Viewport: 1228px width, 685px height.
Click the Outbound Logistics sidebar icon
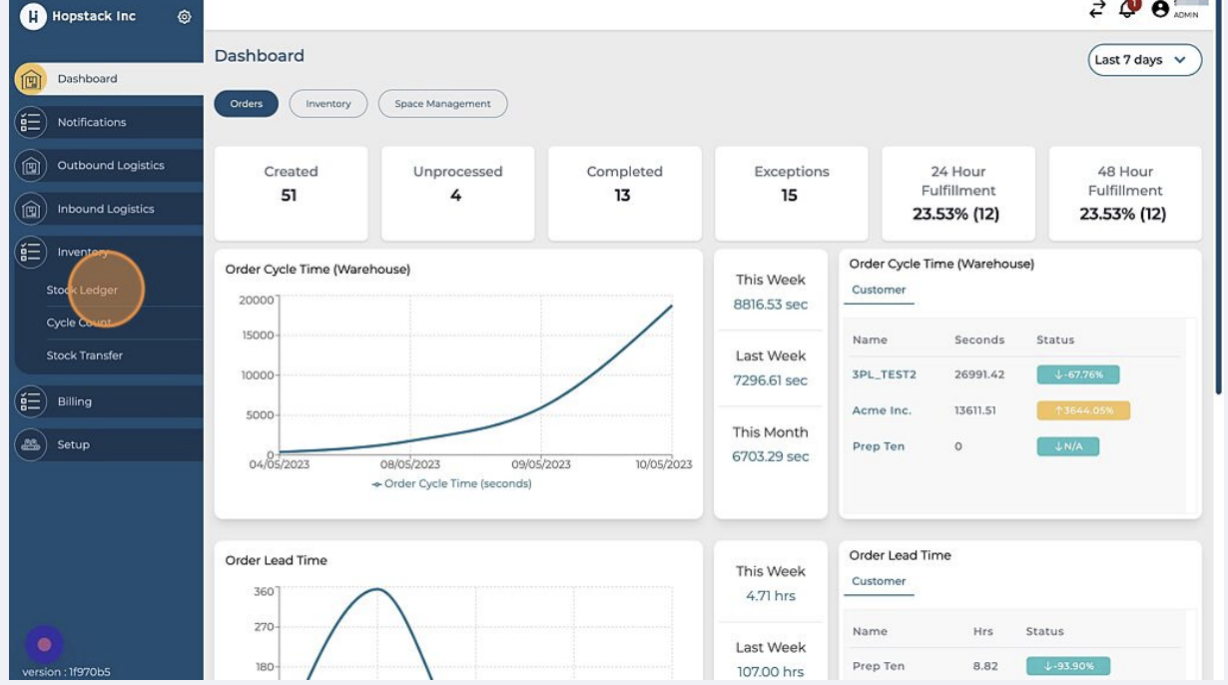pyautogui.click(x=31, y=166)
